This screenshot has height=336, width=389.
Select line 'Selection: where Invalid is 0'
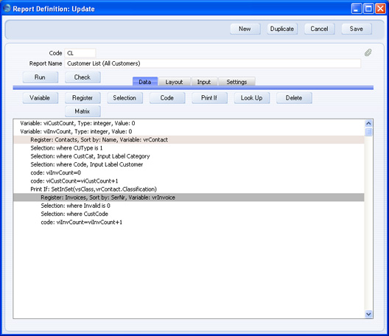point(189,206)
